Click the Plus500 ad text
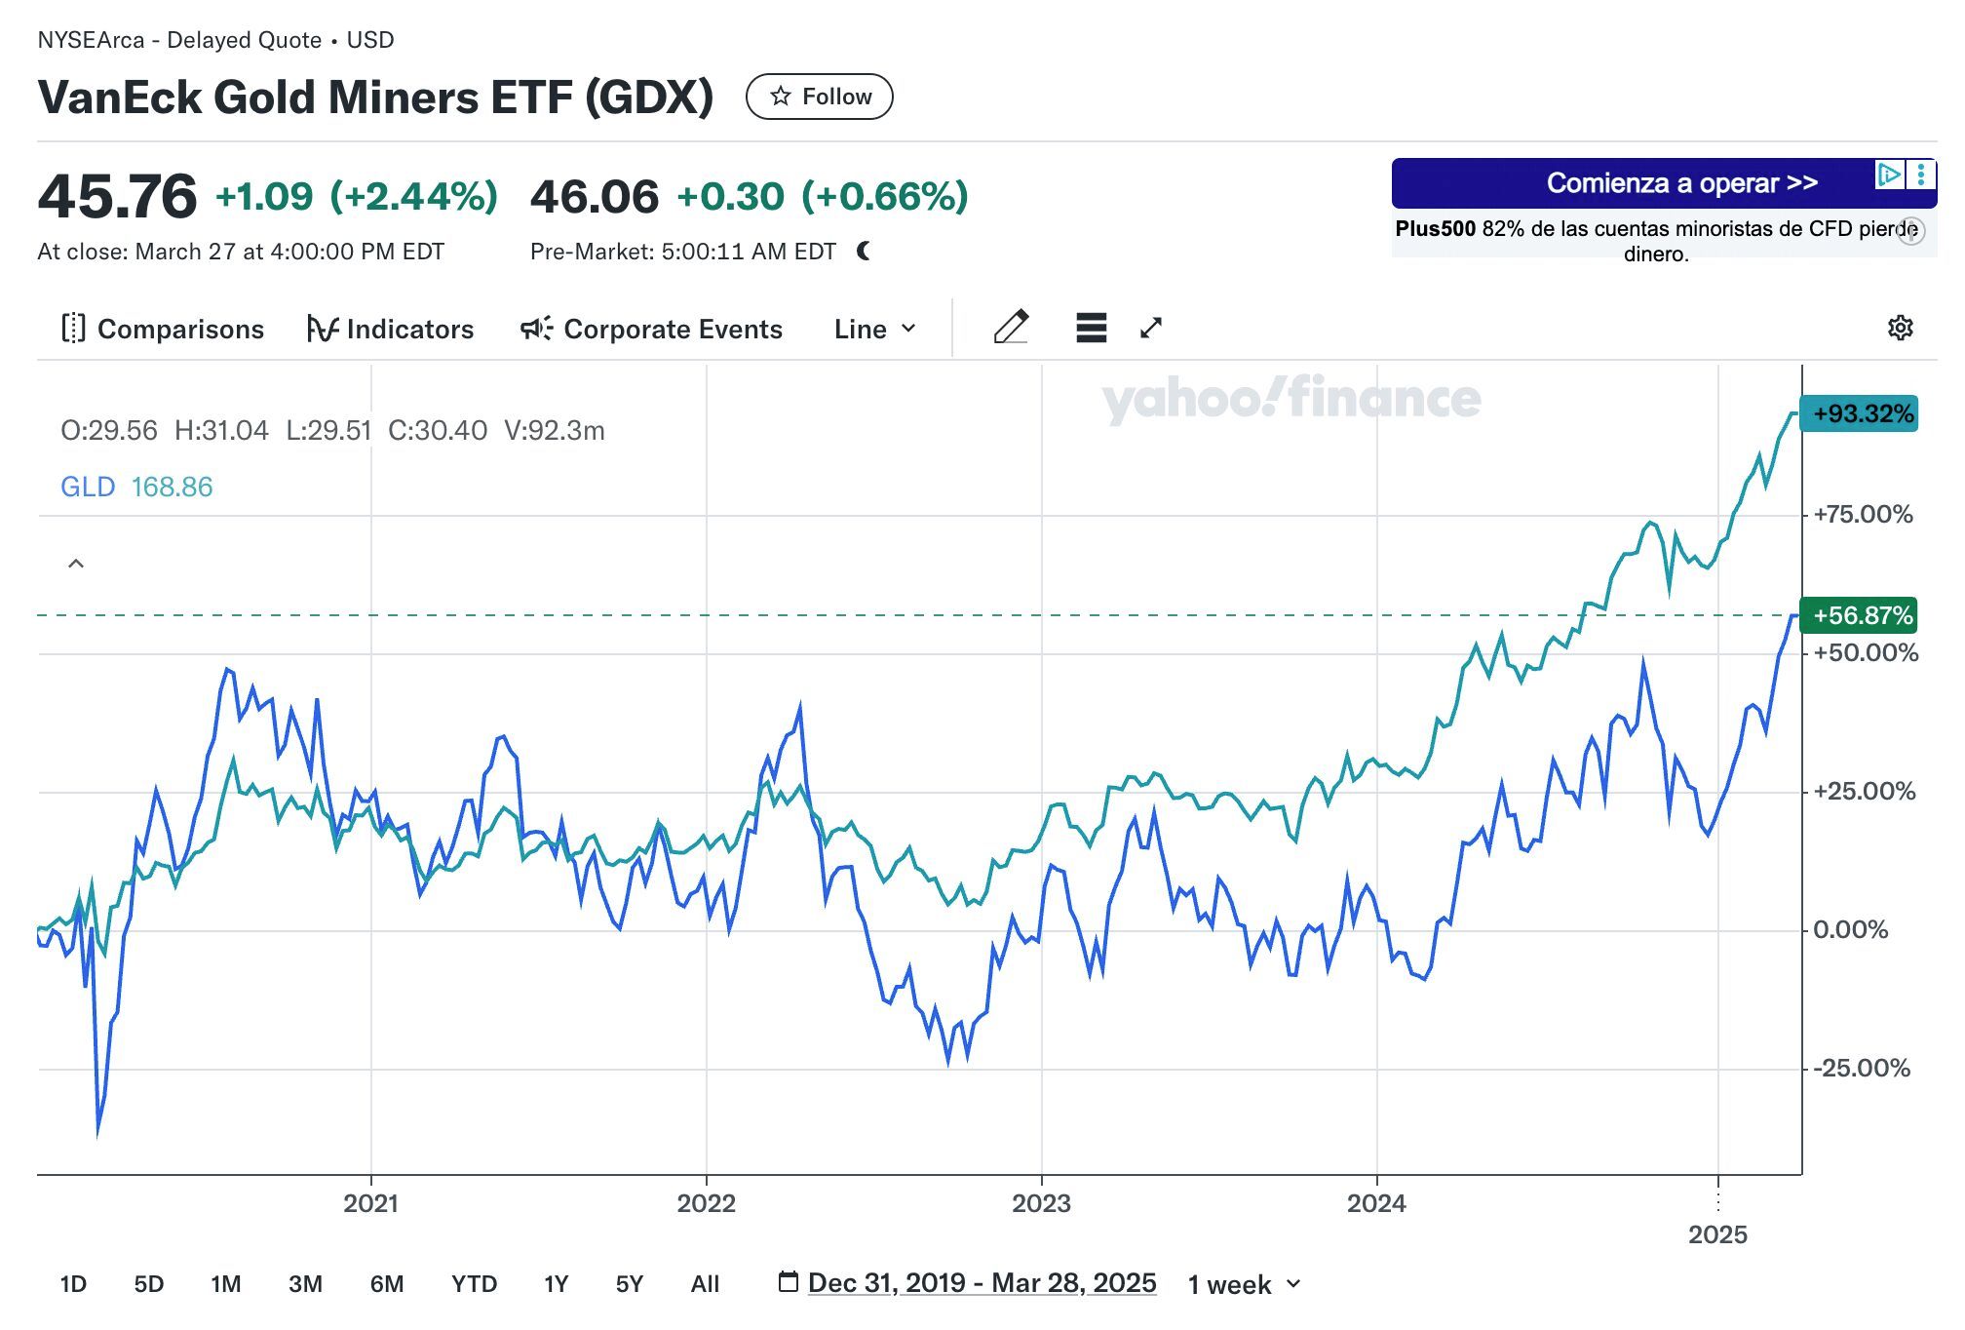The height and width of the screenshot is (1330, 1965). [x=1656, y=241]
